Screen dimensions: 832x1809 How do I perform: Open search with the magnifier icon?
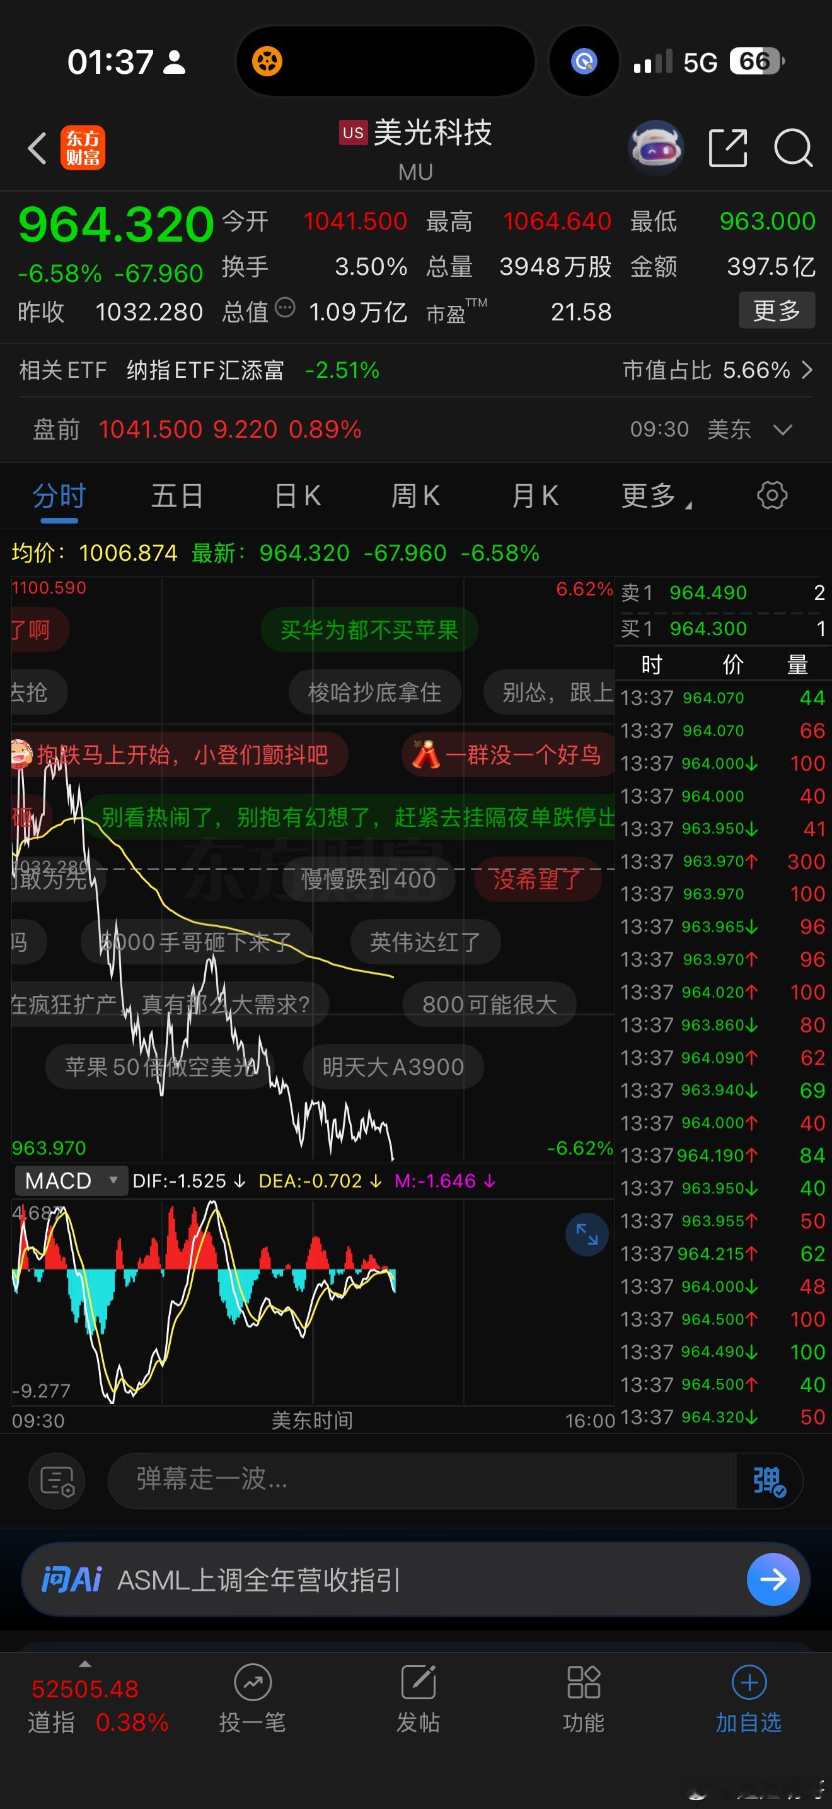[794, 148]
